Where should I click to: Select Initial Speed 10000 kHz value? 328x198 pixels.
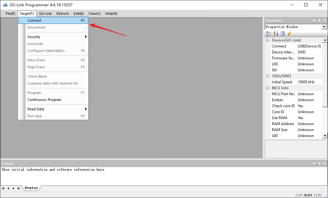(x=309, y=82)
